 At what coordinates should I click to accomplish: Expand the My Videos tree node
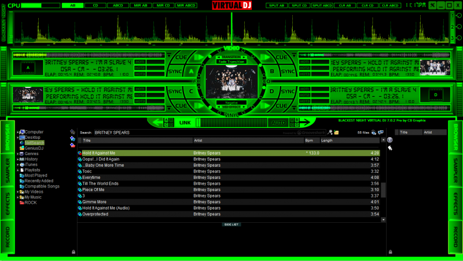pyautogui.click(x=18, y=192)
